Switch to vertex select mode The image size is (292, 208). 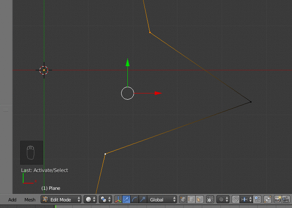click(x=183, y=200)
